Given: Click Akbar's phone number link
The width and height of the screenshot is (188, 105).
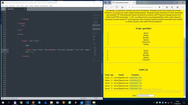Looking at the screenshot, I should point(135,80).
